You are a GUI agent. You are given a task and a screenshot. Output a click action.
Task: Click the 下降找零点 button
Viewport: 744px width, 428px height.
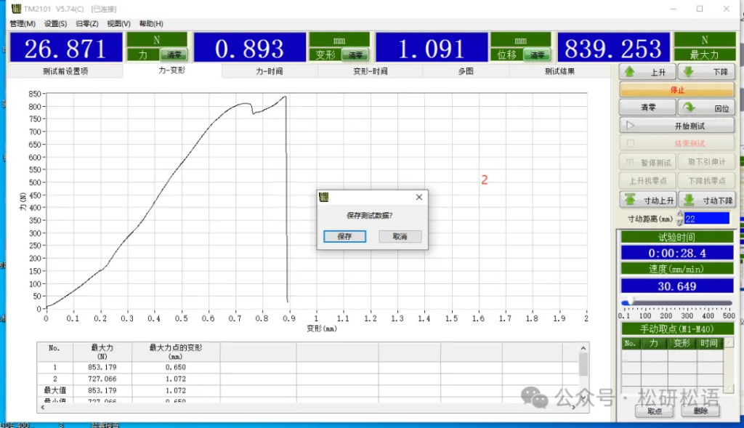tap(706, 181)
